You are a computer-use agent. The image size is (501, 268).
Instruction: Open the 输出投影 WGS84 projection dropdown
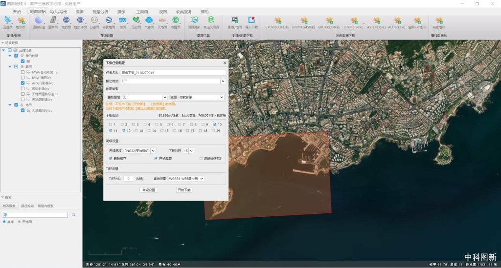202,179
